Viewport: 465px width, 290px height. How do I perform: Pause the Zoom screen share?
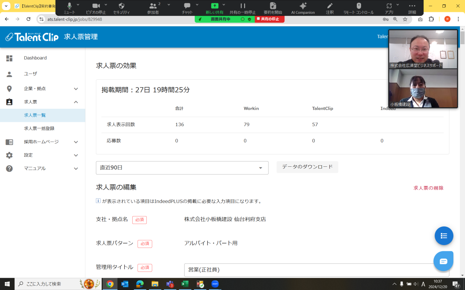coord(243,8)
